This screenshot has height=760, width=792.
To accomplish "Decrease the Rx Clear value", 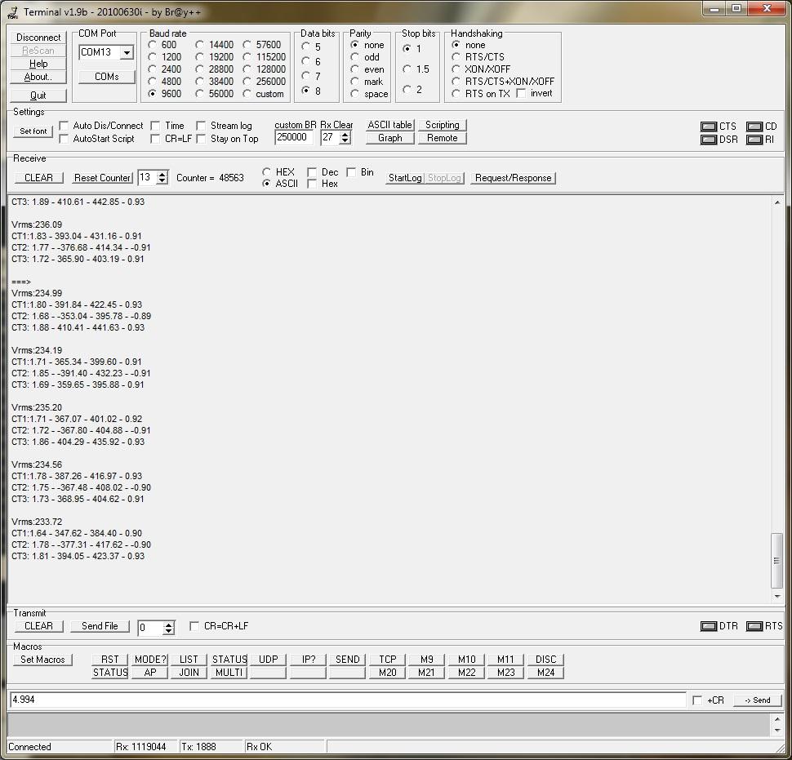I will click(x=345, y=140).
